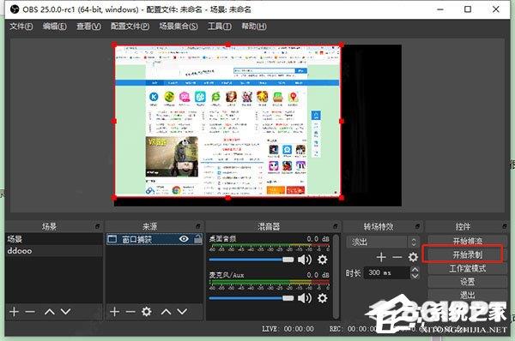This screenshot has width=515, height=341.
Task: Move source down with arrow icon
Action: (182, 312)
